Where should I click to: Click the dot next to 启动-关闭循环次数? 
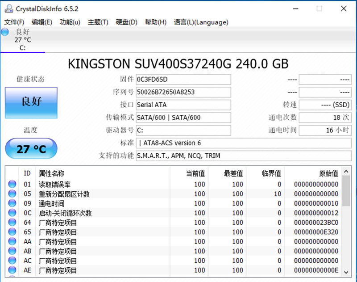click(x=13, y=213)
